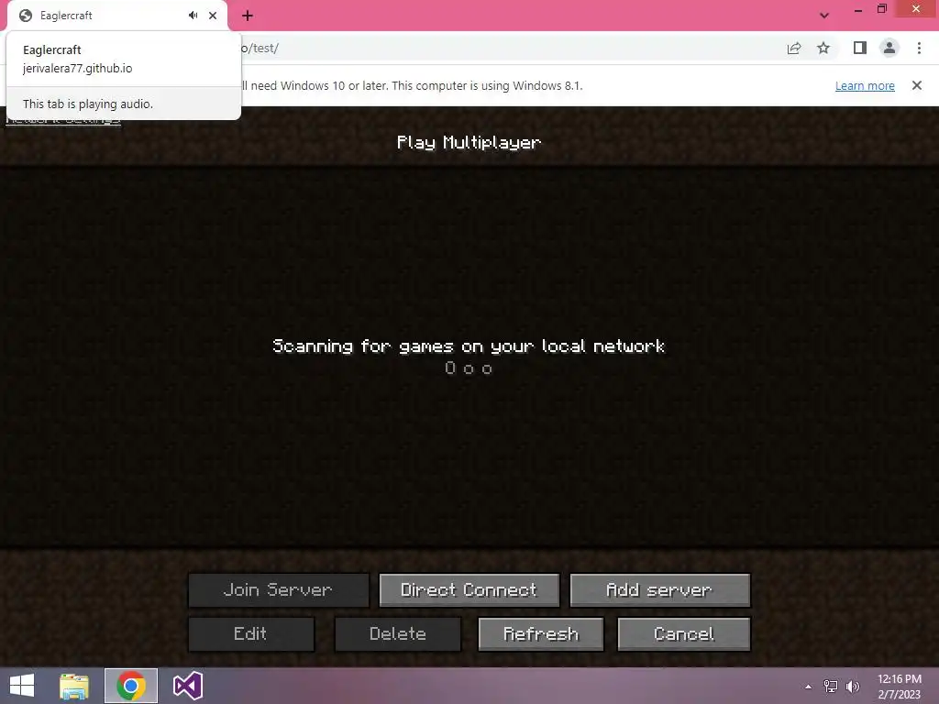Dismiss the Windows 8.1 warning bar
This screenshot has height=704, width=939.
click(x=916, y=85)
